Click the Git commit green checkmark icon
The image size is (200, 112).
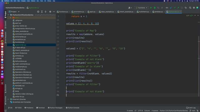pos(174,8)
